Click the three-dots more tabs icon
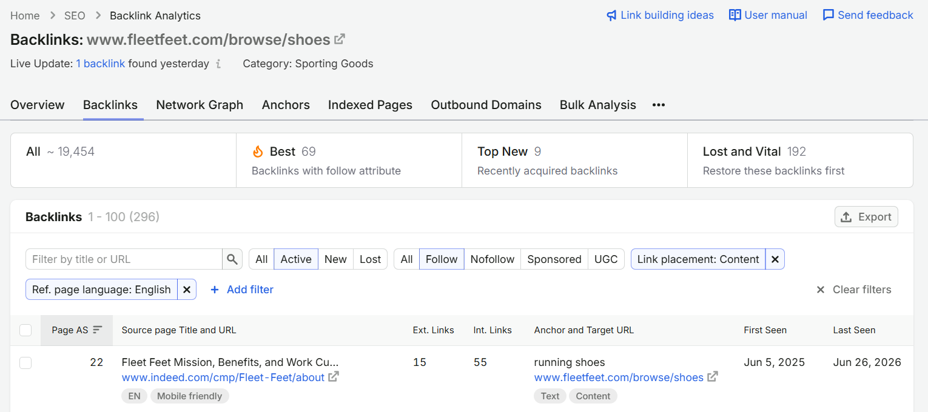 click(x=659, y=105)
